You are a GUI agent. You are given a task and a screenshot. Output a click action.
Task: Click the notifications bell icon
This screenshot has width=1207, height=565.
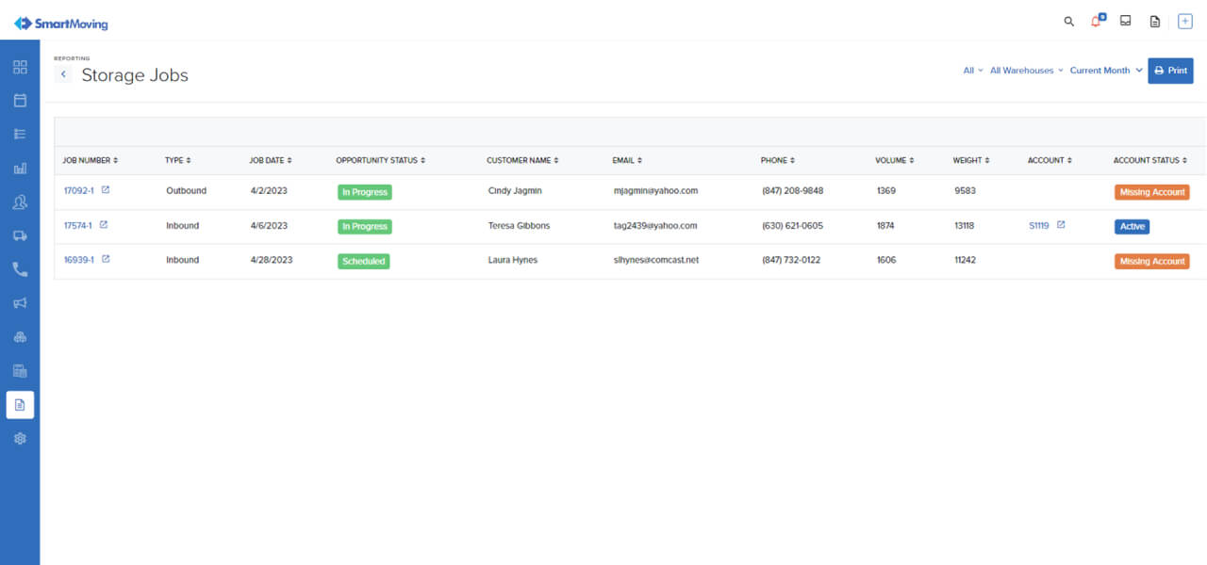pos(1096,21)
